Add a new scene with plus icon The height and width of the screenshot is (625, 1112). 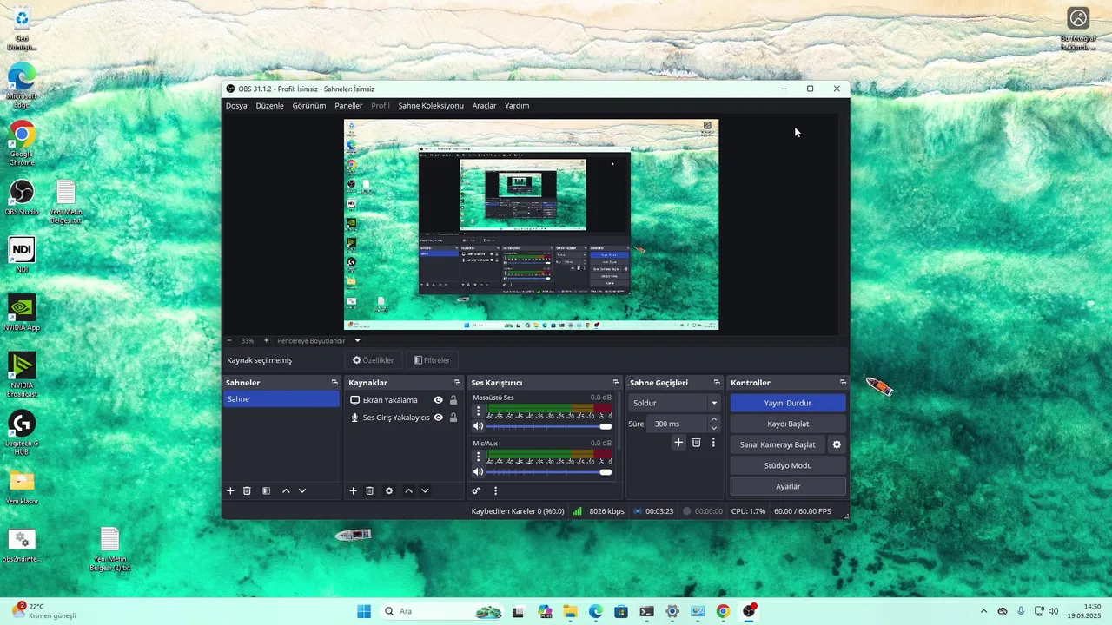[x=230, y=490]
